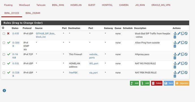Edit the NAT WG PASS RULE
Viewport: 195px width, 102px height.
[x=179, y=64]
